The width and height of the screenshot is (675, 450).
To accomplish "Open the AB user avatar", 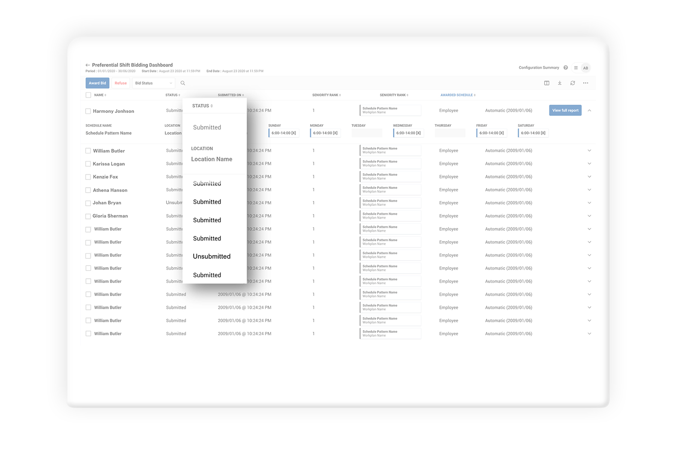I will pos(585,68).
